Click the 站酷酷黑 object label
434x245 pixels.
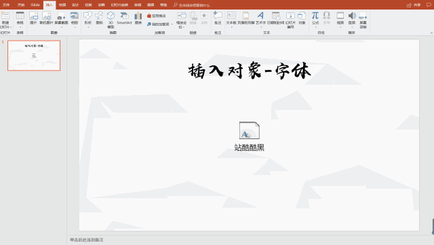point(250,147)
